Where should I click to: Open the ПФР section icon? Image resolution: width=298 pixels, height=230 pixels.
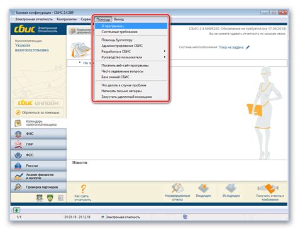[18, 144]
